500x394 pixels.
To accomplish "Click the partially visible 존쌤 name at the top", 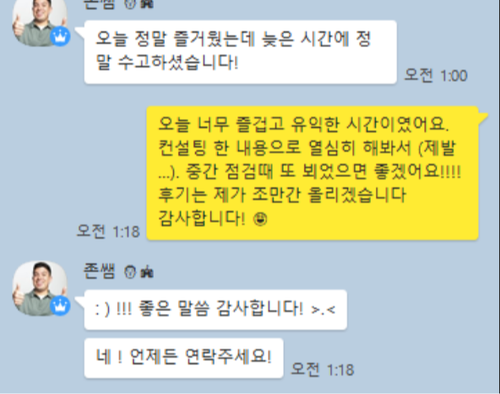I will coord(99,4).
